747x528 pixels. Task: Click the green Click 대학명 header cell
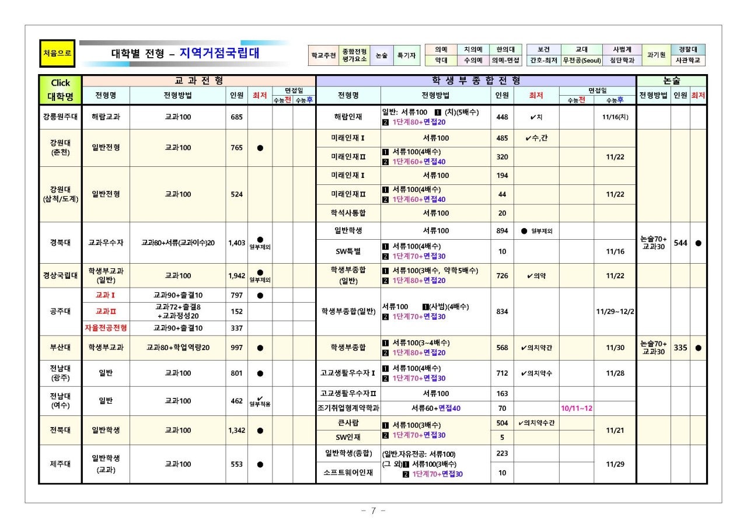pos(61,90)
